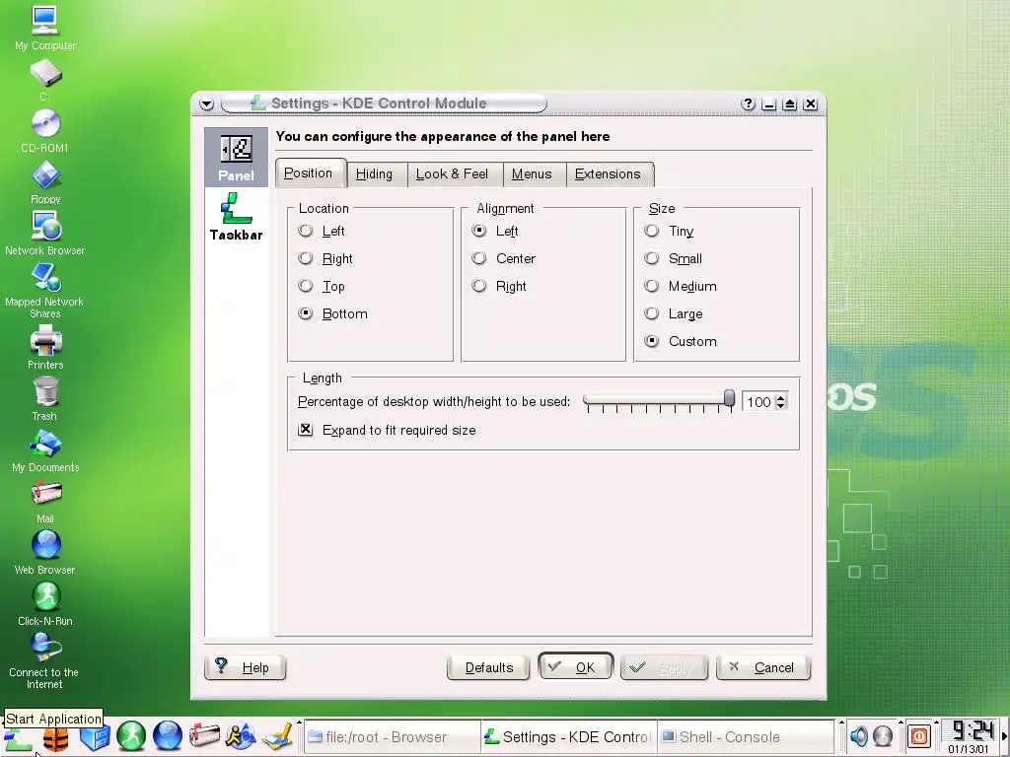Open the window menu arrow in the title bar
The height and width of the screenshot is (757, 1010).
[207, 103]
